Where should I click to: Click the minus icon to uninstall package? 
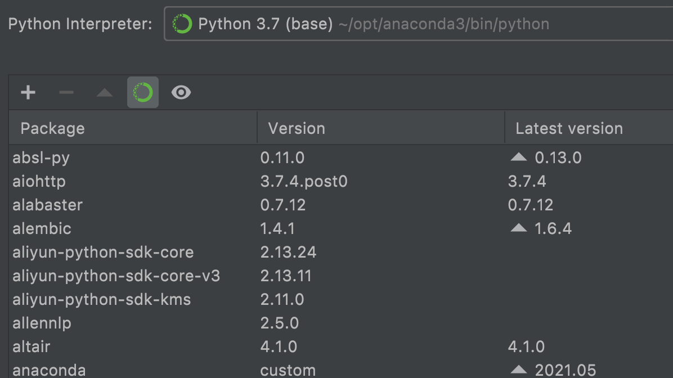[x=66, y=92]
